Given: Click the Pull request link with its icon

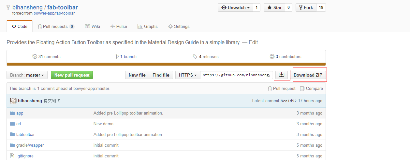Looking at the screenshot, I should point(282,88).
